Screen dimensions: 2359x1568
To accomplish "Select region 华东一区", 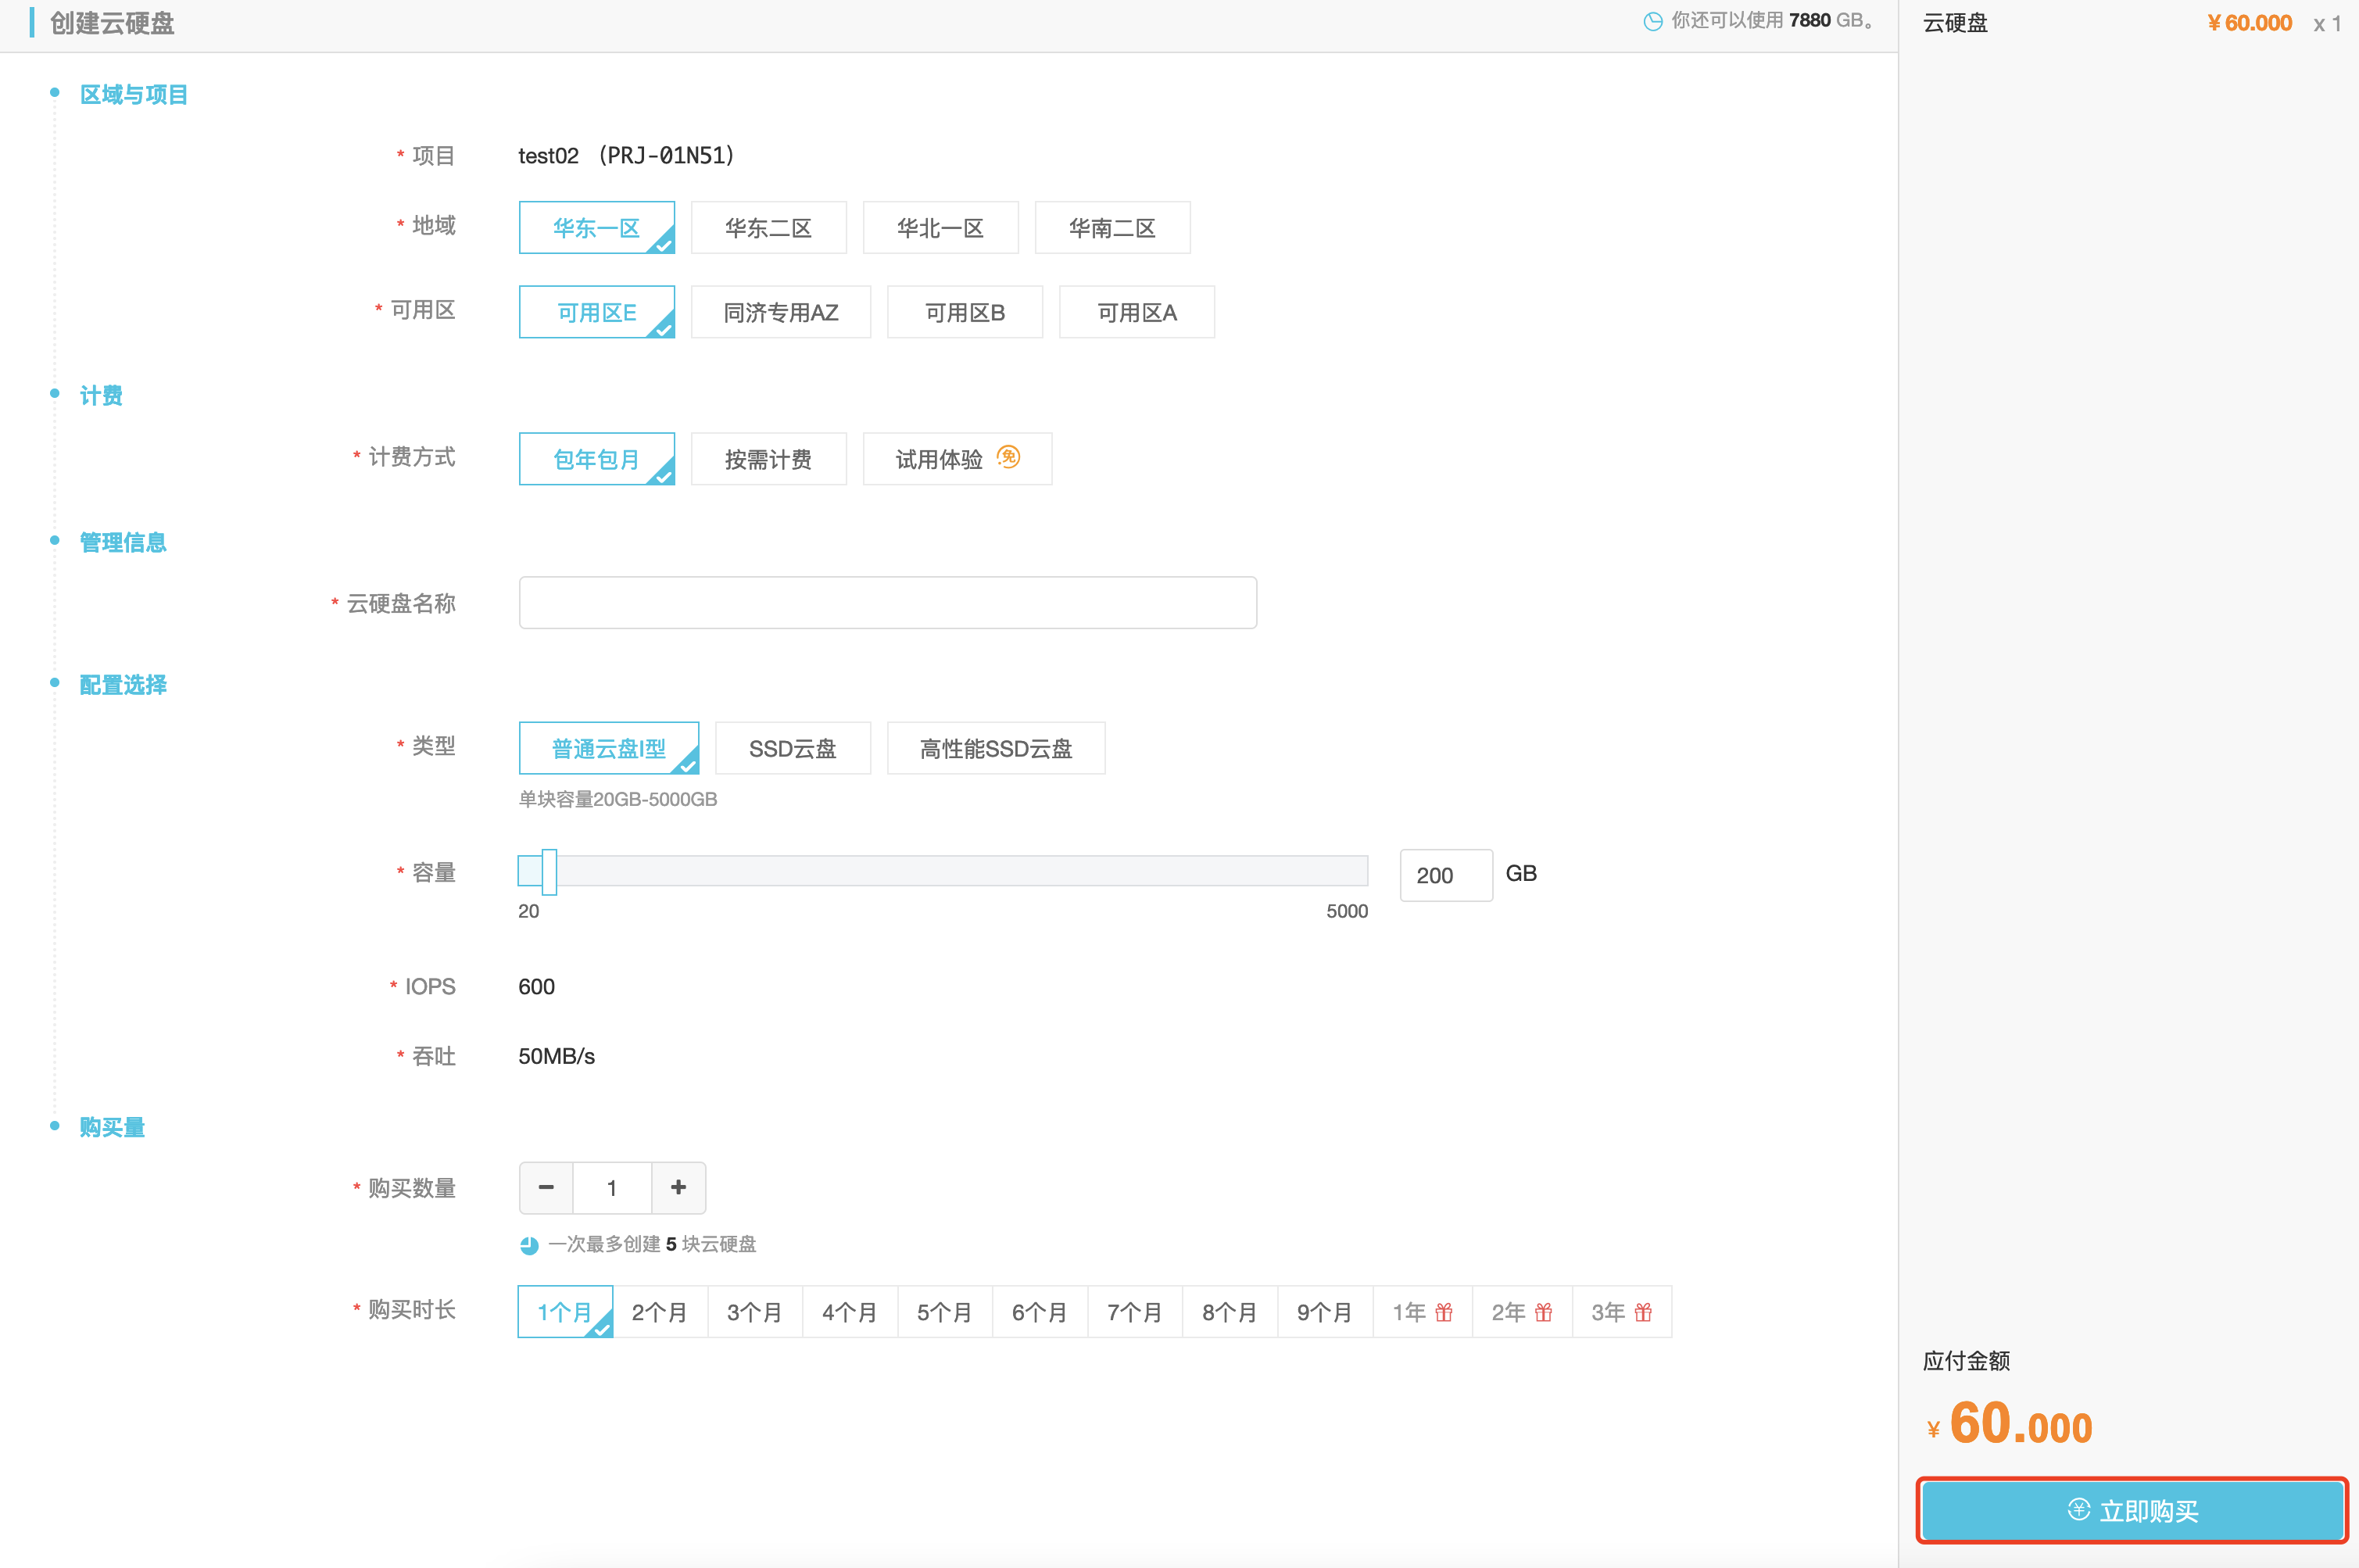I will (x=597, y=228).
